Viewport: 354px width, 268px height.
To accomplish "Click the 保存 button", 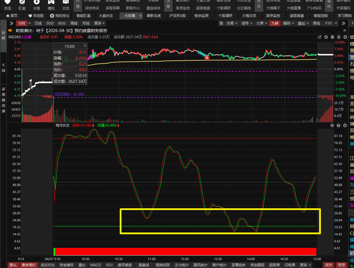I will (x=329, y=265).
